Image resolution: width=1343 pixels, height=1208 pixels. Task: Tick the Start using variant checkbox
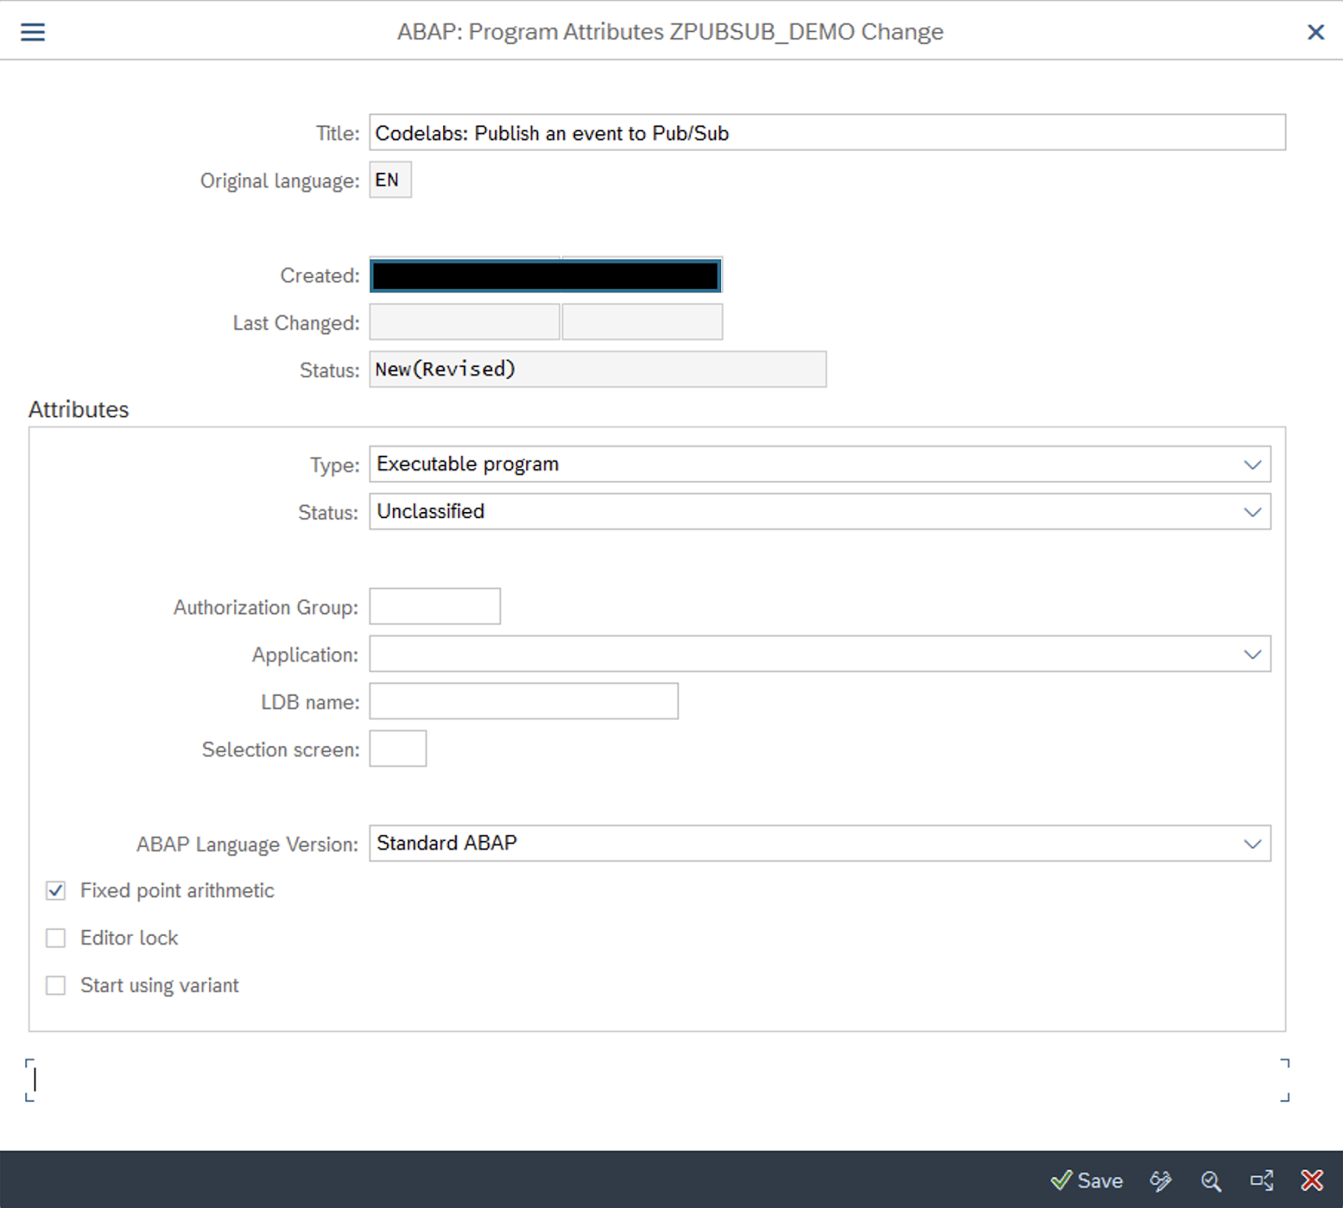pos(55,986)
